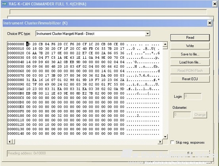219x166 pixels.
Task: Close the VAG K+CAN Commander window
Action: (x=215, y=4)
